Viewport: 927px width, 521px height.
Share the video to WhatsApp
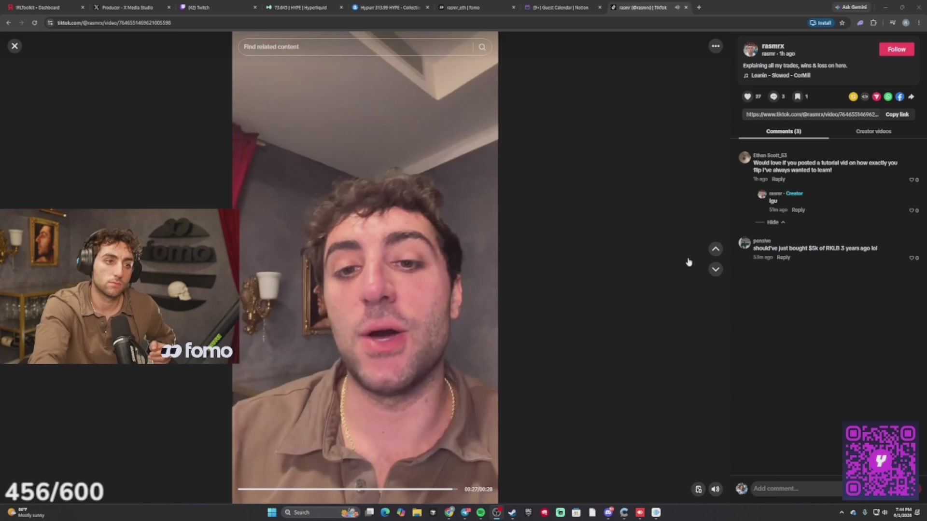[x=888, y=96]
